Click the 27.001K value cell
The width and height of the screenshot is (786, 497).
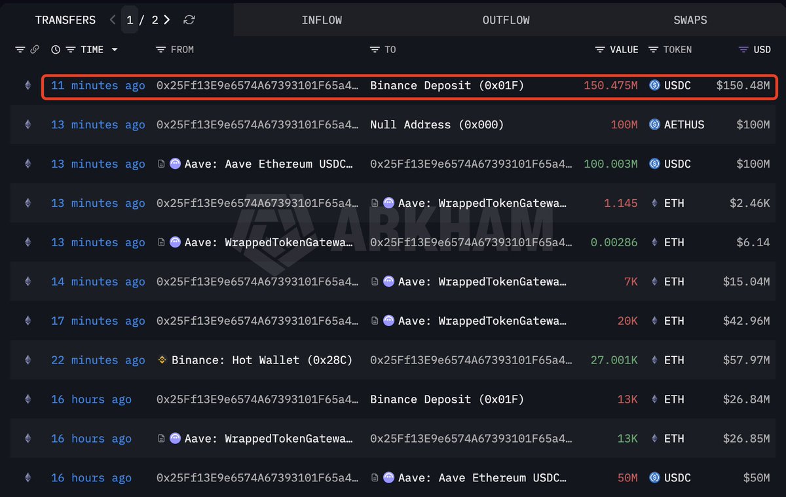[614, 360]
